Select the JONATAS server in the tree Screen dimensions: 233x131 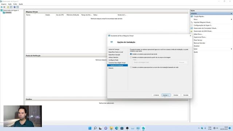point(8,13)
